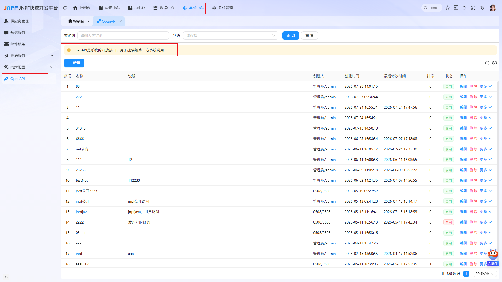Delete the row named aaa
The height and width of the screenshot is (282, 502).
pos(474,243)
